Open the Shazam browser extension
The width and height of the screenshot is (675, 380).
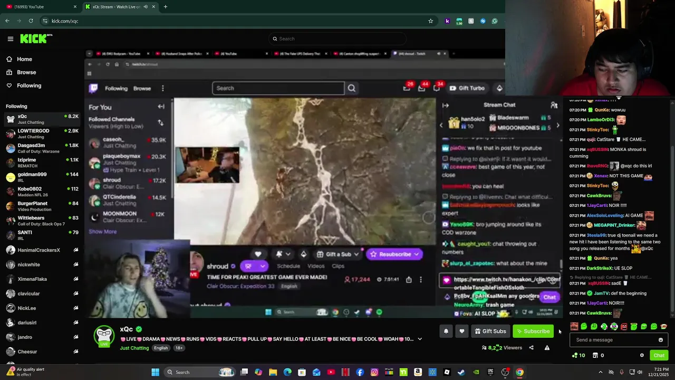click(x=483, y=21)
